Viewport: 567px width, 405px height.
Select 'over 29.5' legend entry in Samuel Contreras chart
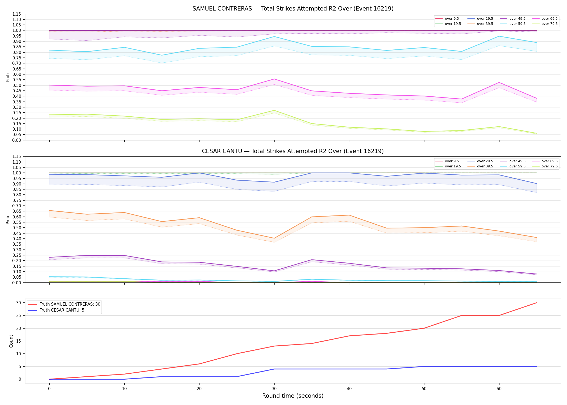[x=480, y=19]
